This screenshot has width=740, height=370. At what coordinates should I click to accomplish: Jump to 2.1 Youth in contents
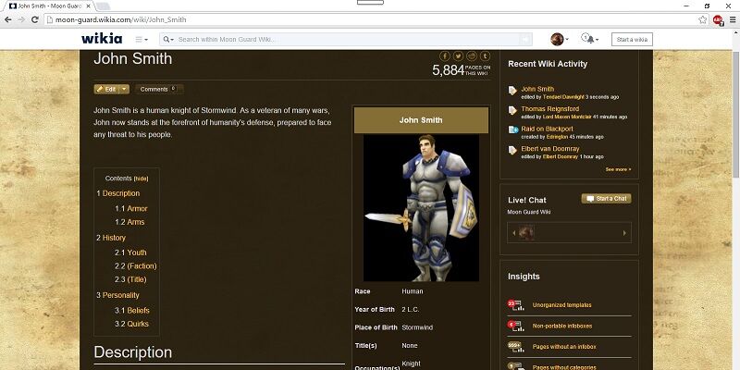[130, 253]
